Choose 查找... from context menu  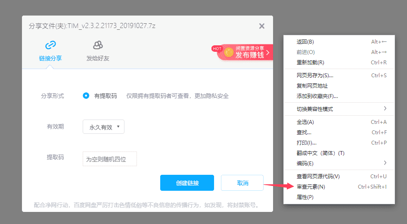click(x=339, y=133)
